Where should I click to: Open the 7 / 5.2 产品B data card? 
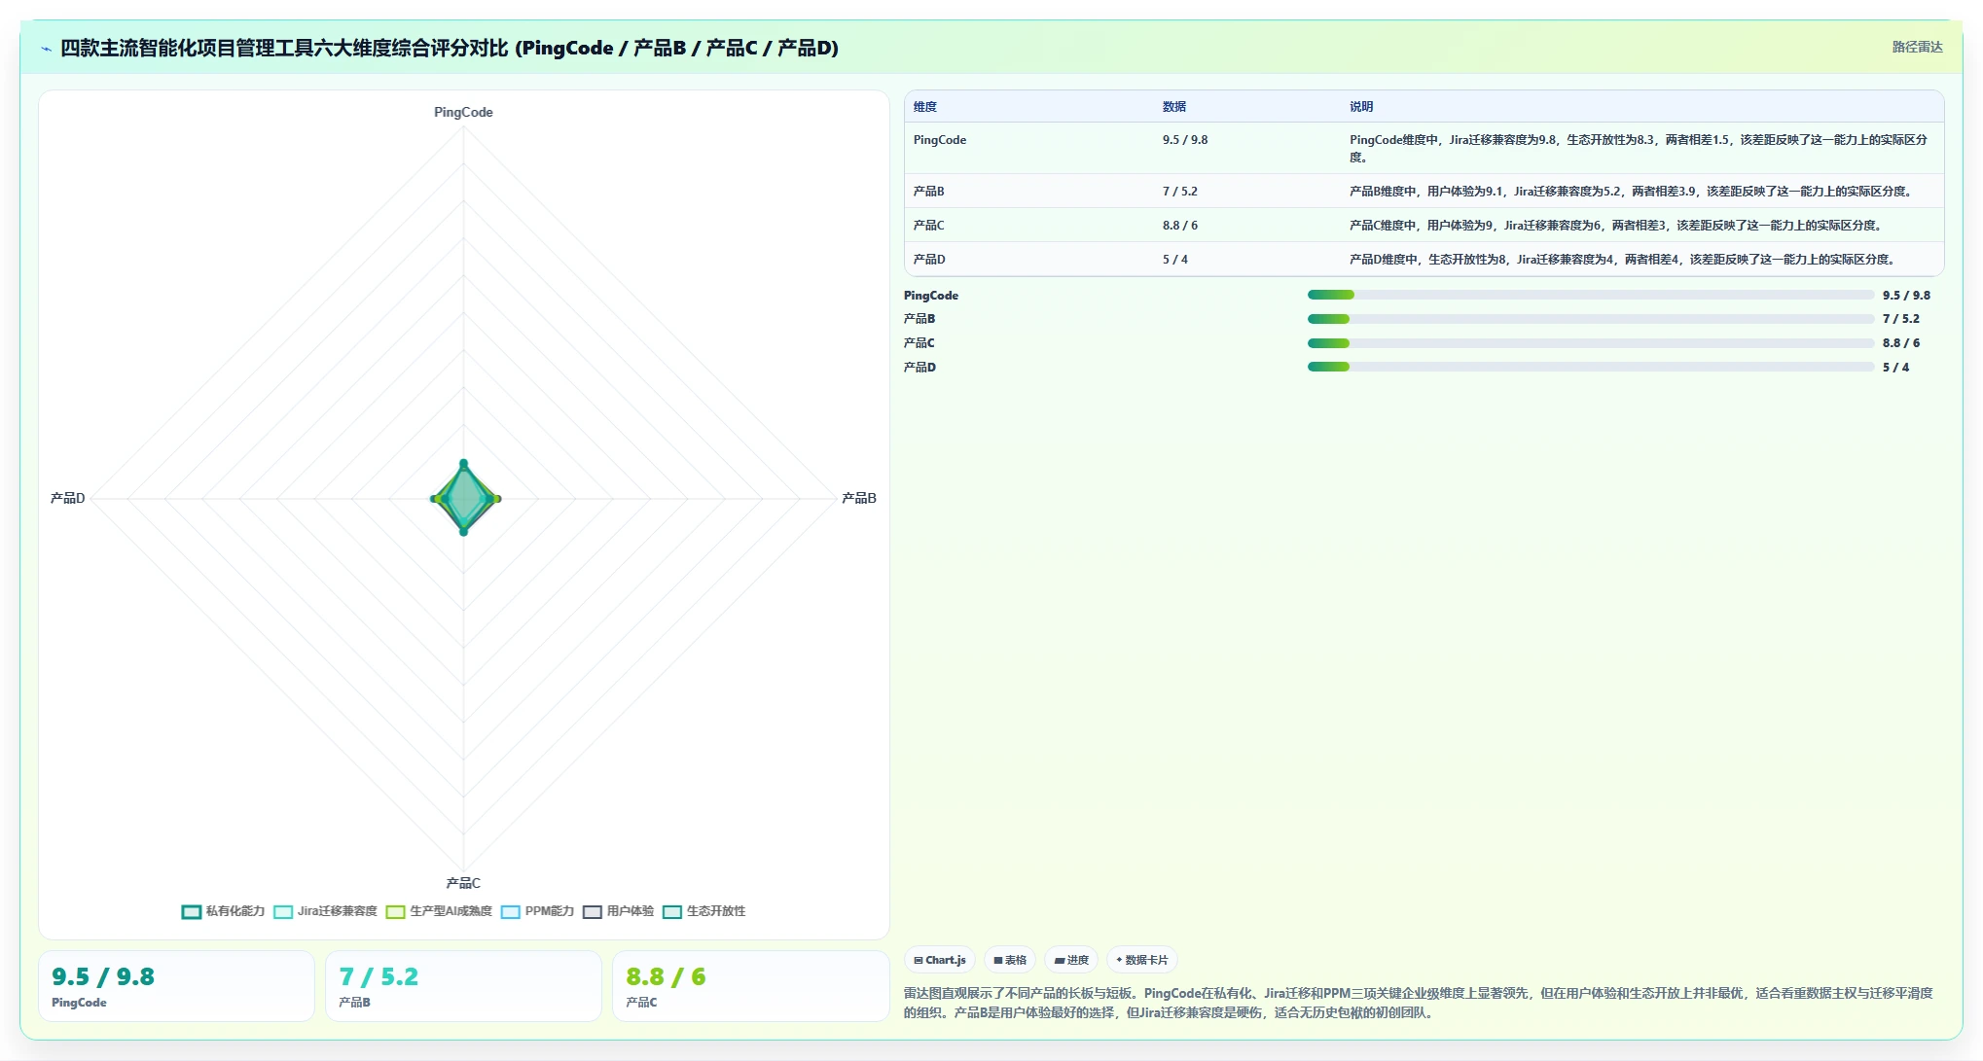coord(463,986)
